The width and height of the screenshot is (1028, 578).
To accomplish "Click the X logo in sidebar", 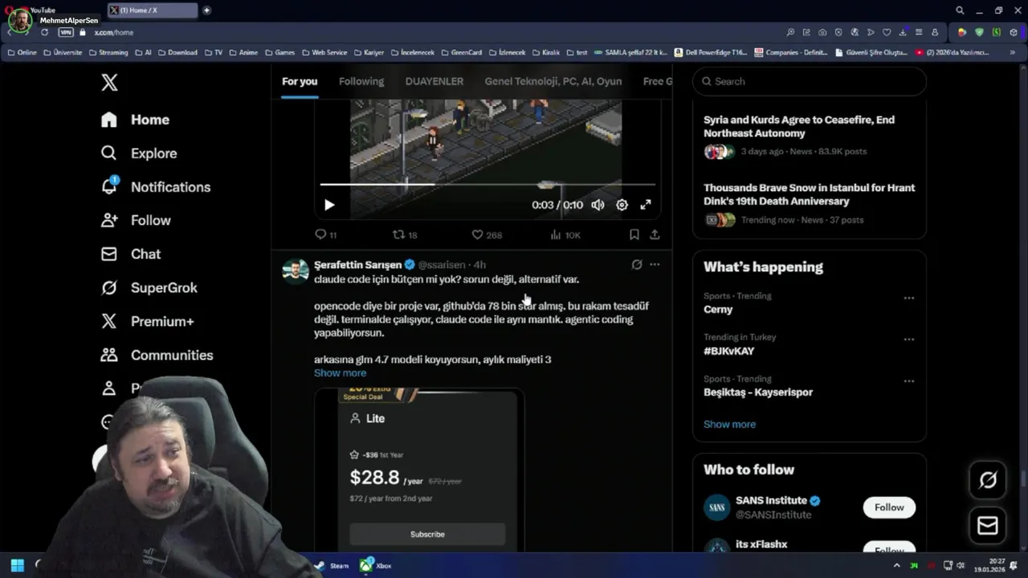I will (109, 82).
